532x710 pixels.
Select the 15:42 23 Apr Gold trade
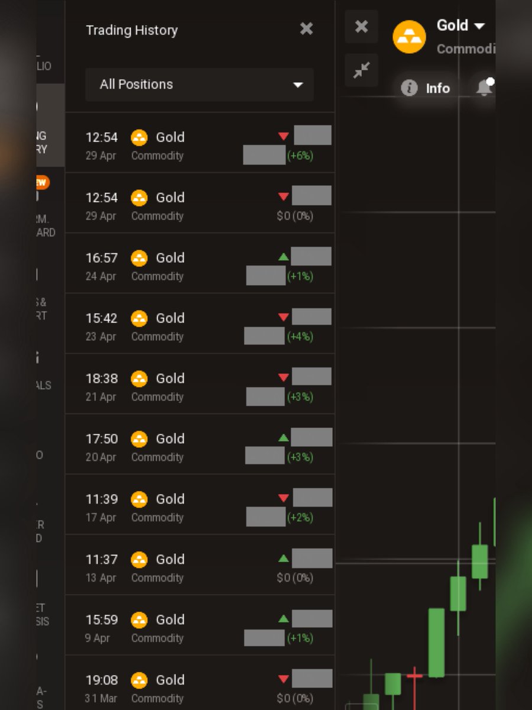point(200,324)
